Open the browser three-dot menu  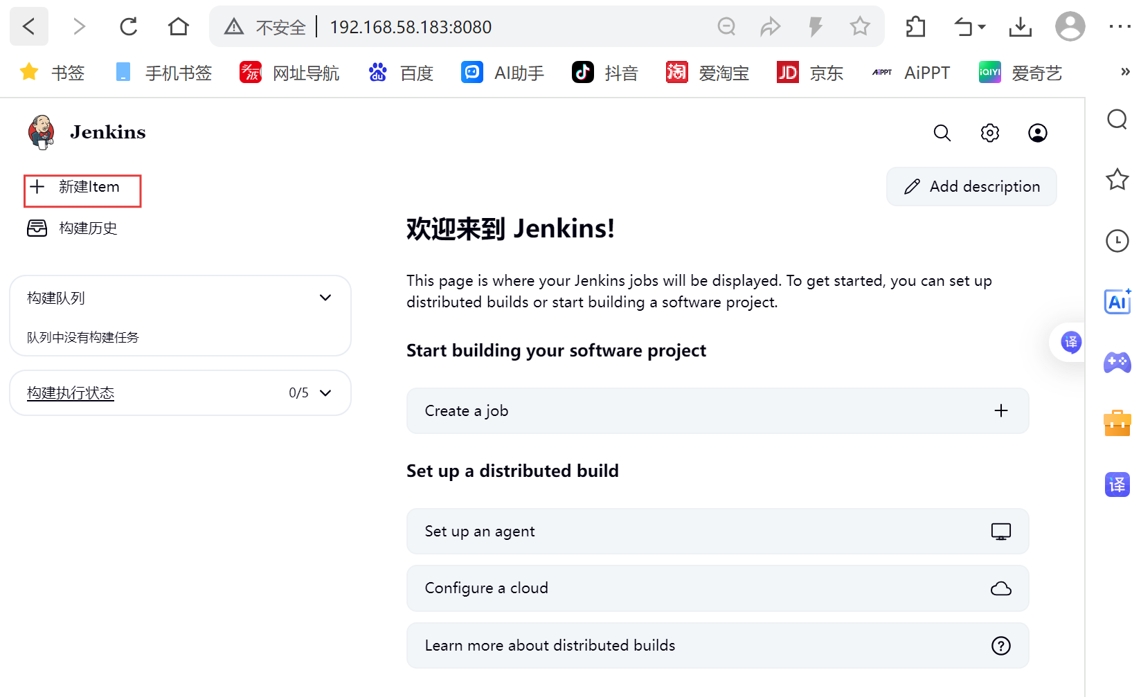1120,26
